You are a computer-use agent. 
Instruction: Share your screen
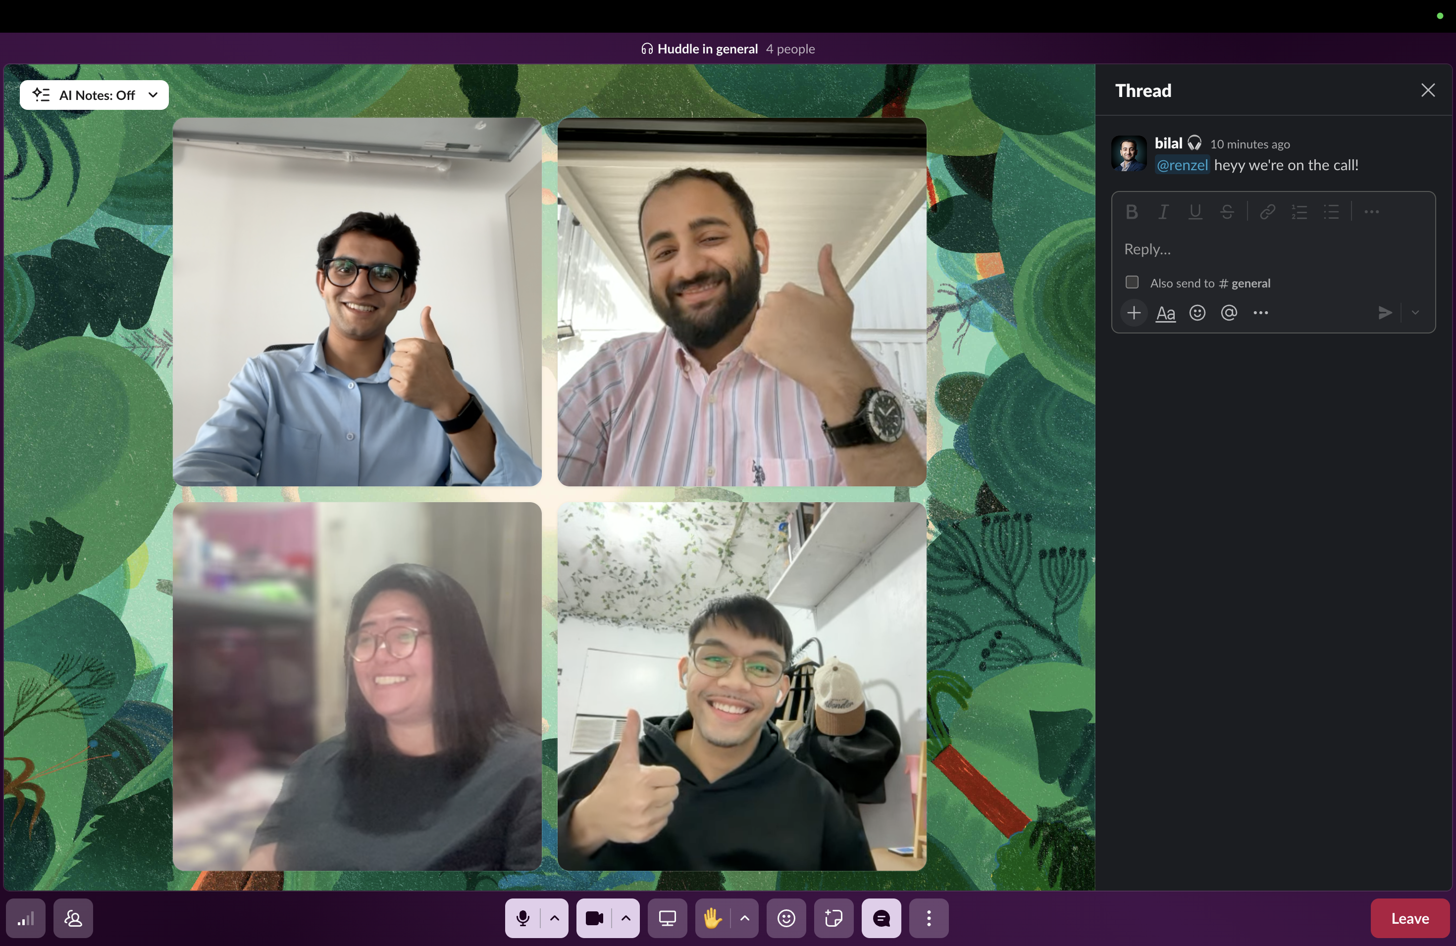coord(668,918)
